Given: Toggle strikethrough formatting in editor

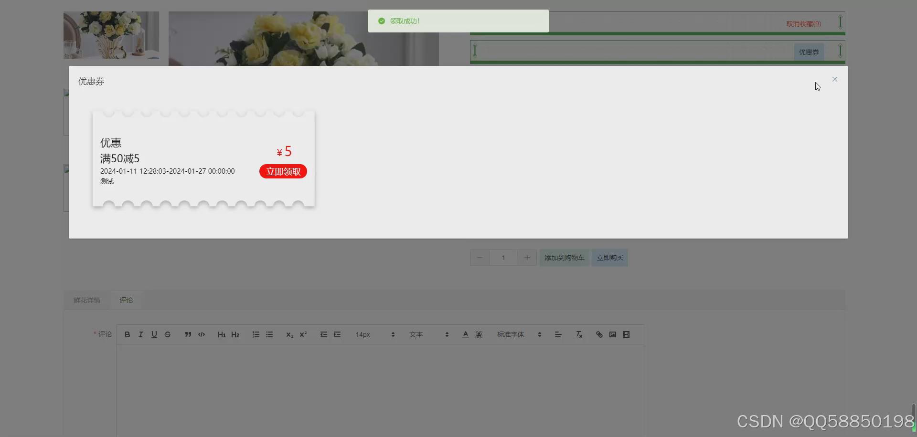Looking at the screenshot, I should click(x=167, y=334).
